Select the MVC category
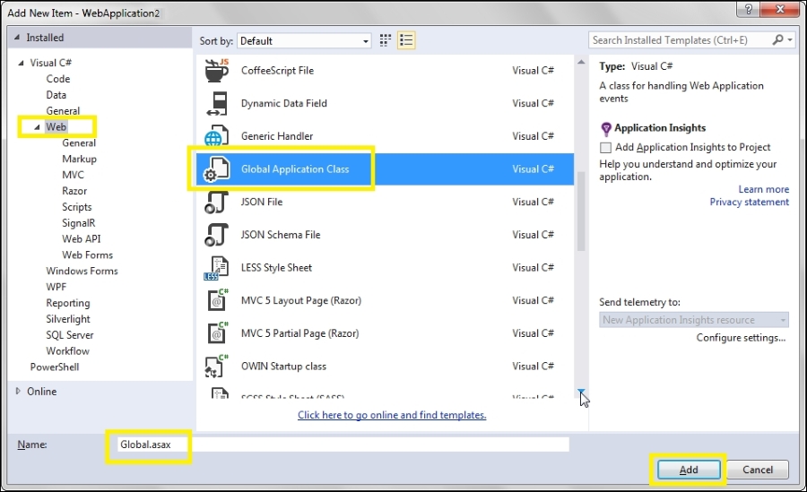 click(74, 175)
